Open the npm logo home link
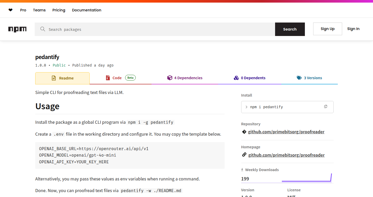Image resolution: width=373 pixels, height=197 pixels. click(x=17, y=29)
